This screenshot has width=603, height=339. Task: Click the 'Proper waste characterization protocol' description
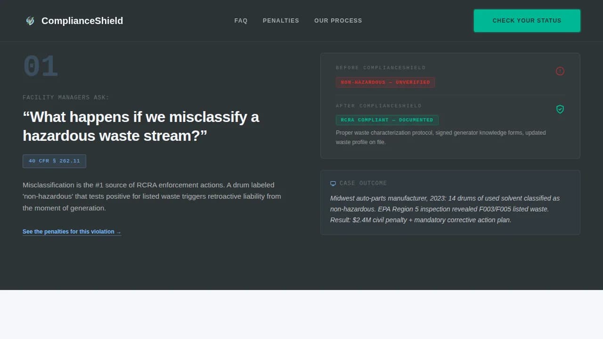(441, 137)
